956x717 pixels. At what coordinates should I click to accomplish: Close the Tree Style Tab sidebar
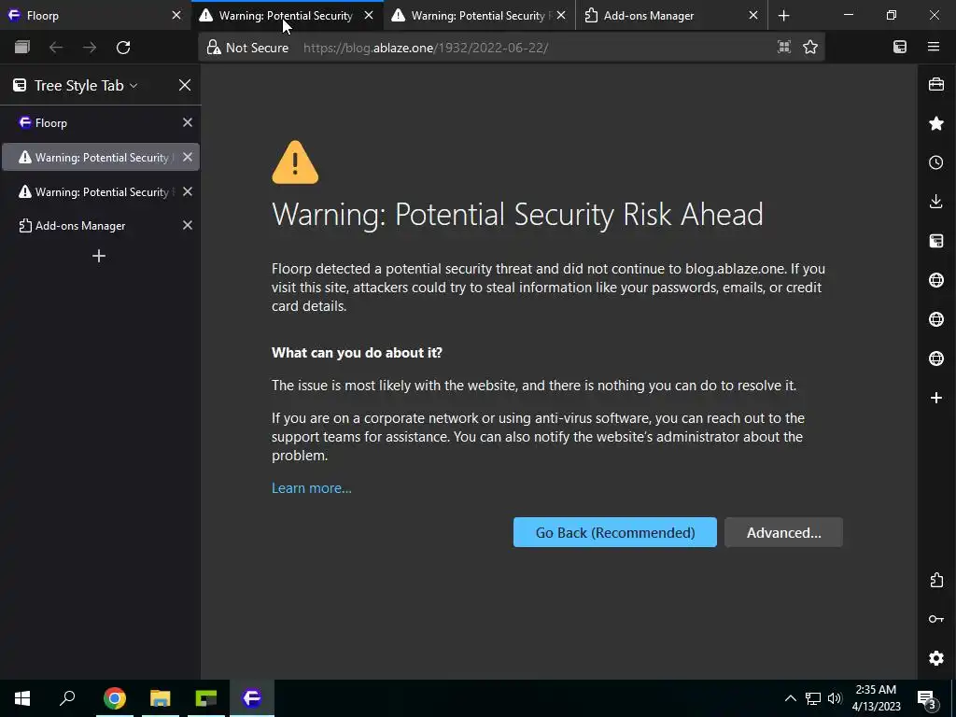(x=185, y=85)
